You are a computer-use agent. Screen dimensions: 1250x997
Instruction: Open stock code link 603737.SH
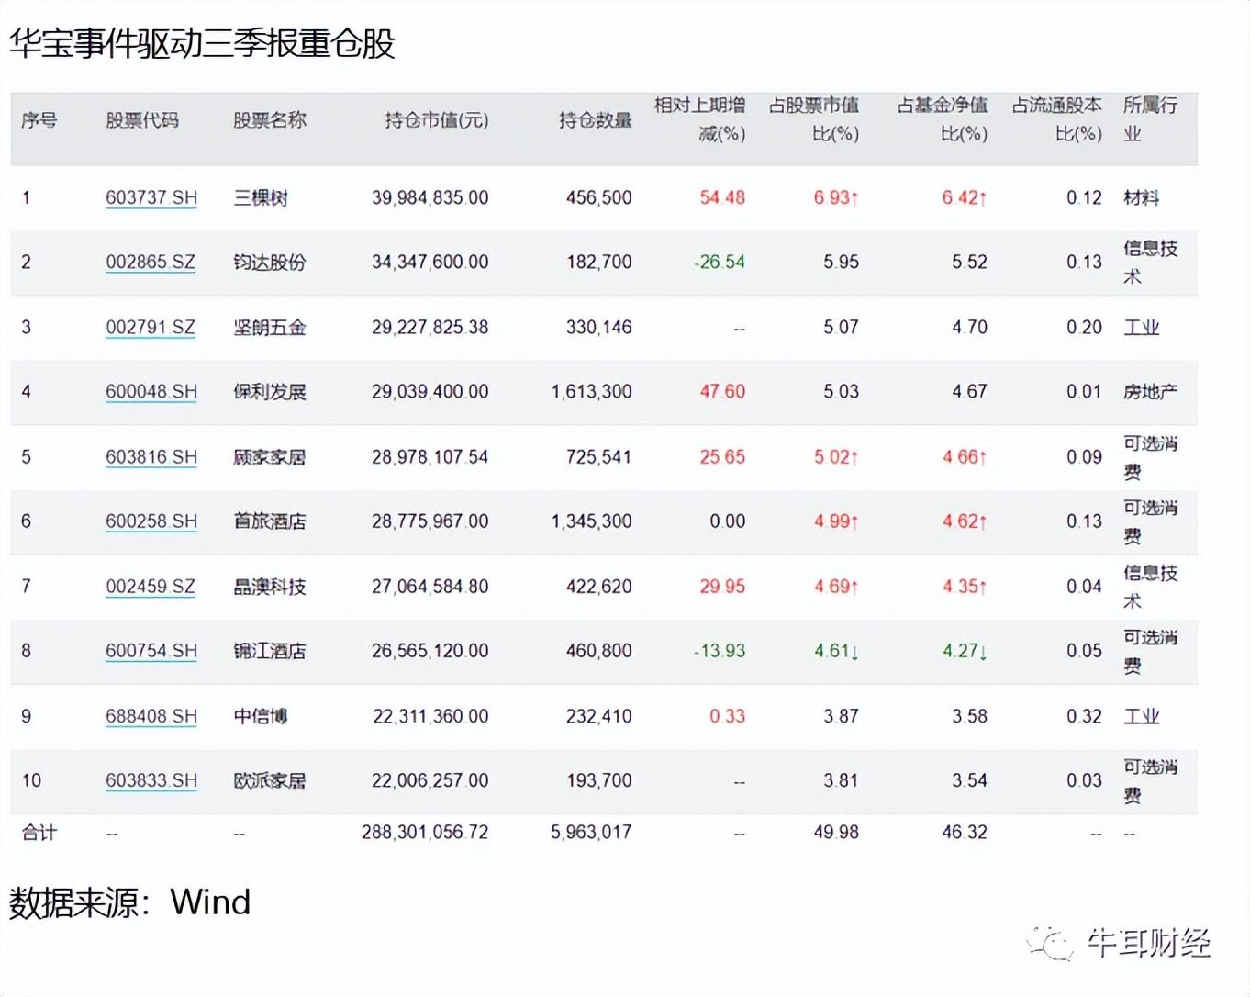[x=151, y=197]
